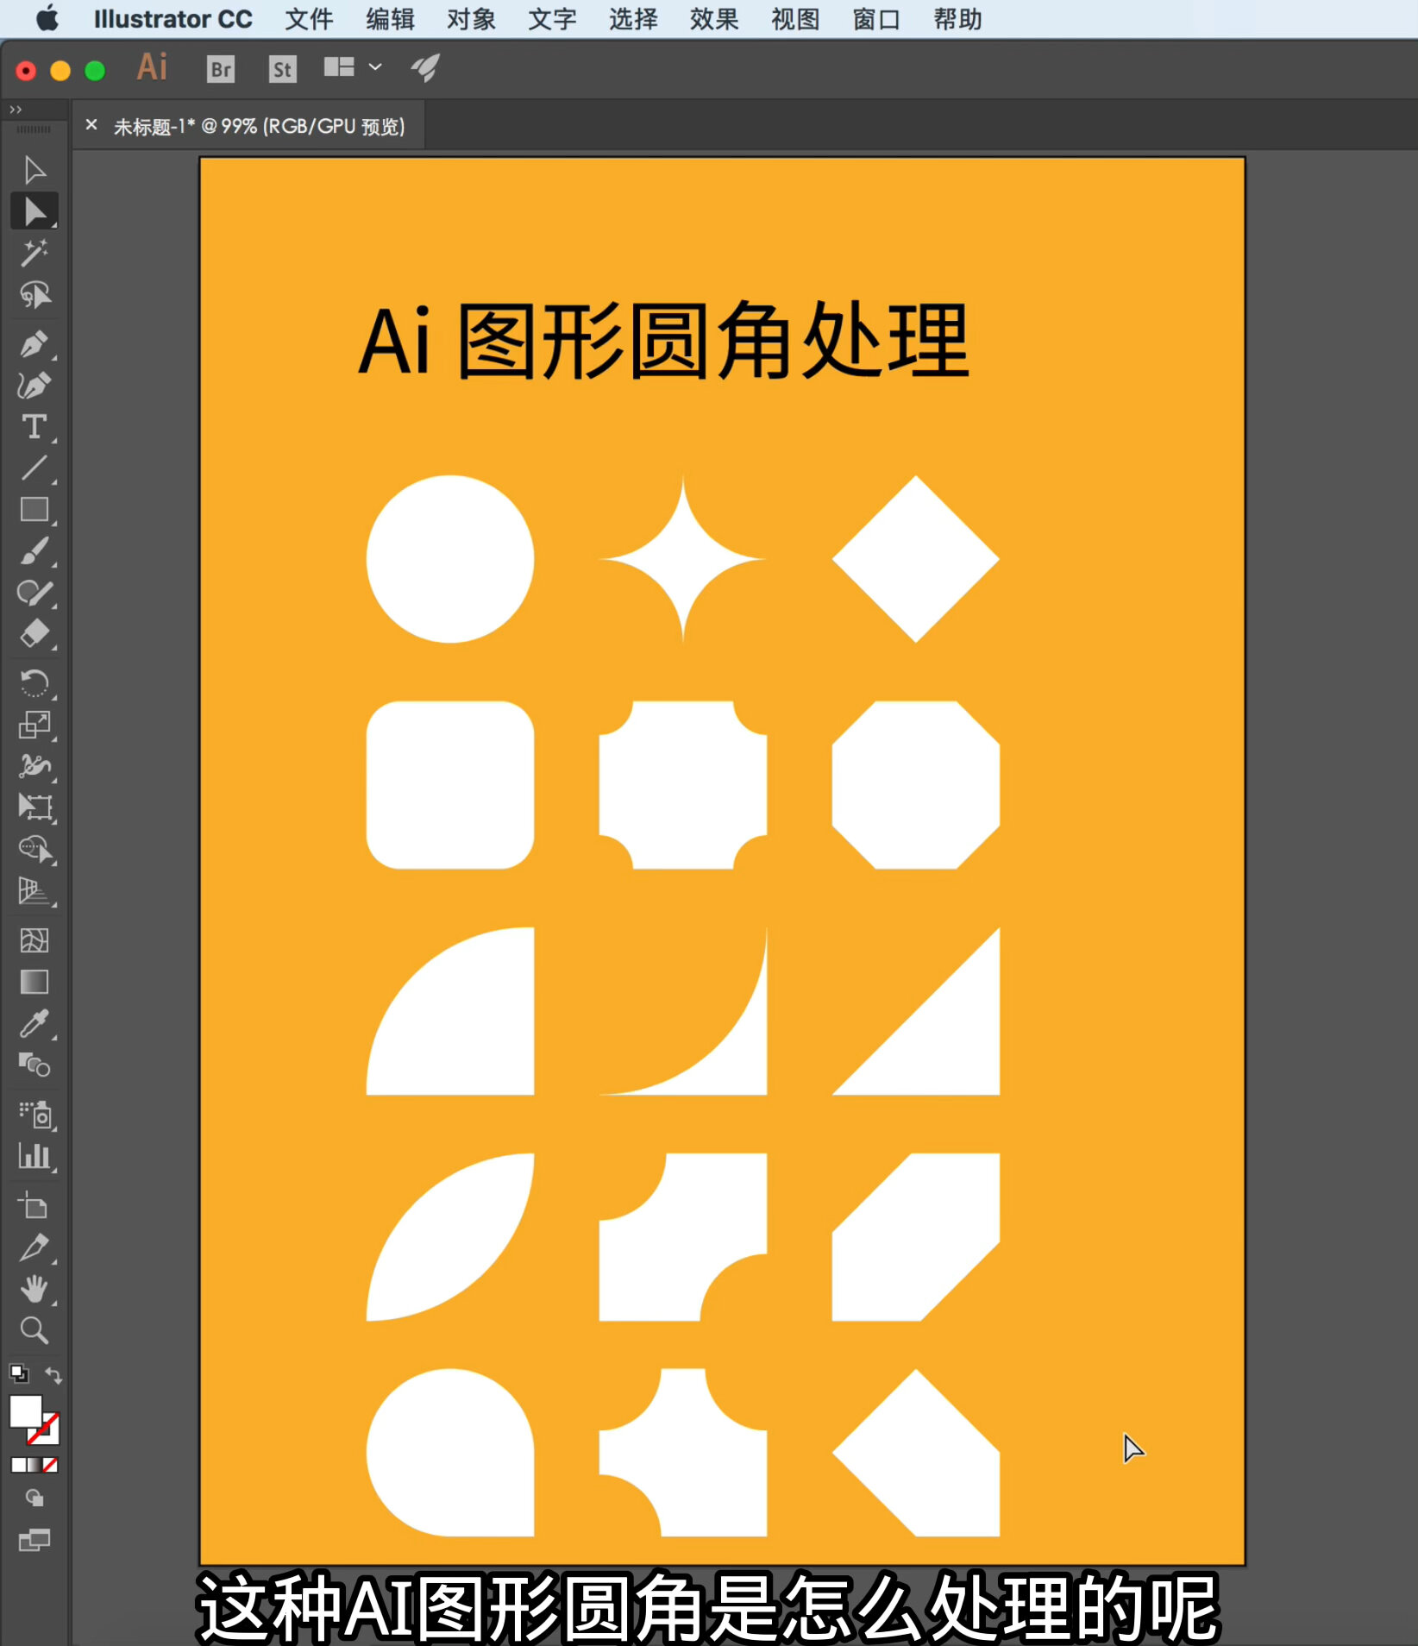
Task: Set paint mode to Gradient
Action: point(35,1465)
